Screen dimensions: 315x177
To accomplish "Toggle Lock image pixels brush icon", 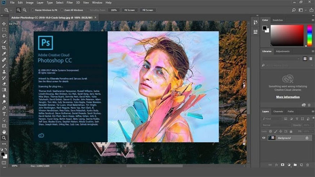I will [276, 131].
